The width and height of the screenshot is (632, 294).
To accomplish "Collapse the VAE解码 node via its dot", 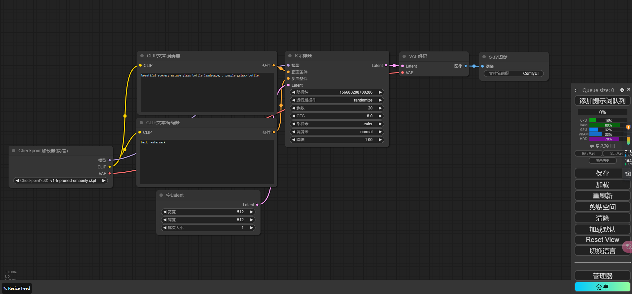I will 404,56.
